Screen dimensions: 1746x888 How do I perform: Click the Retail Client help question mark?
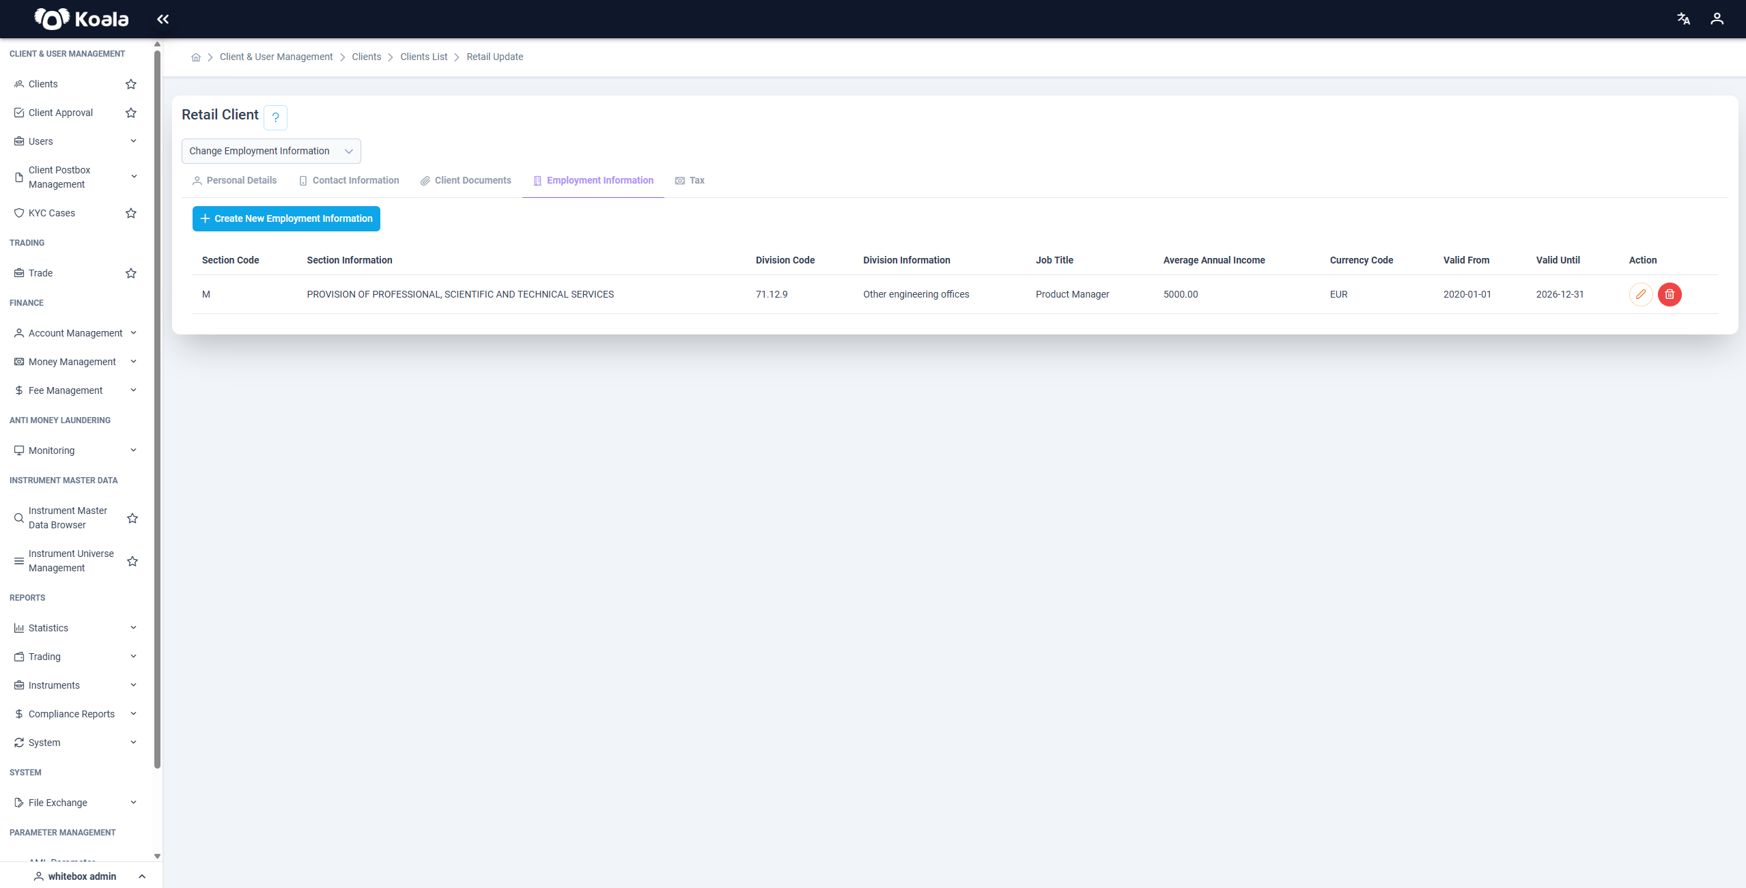tap(275, 117)
